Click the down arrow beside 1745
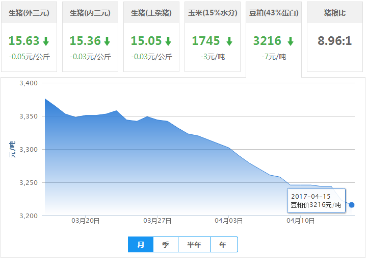 coord(229,41)
